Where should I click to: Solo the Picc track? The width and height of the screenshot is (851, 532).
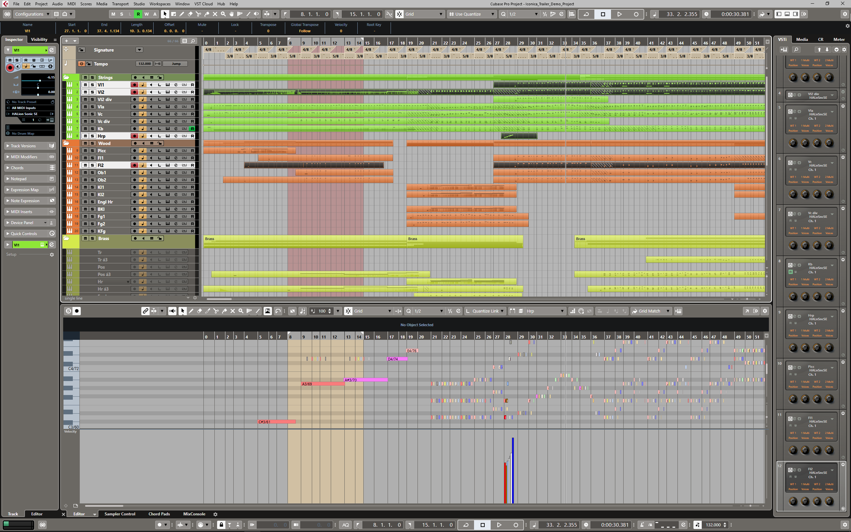click(x=92, y=151)
